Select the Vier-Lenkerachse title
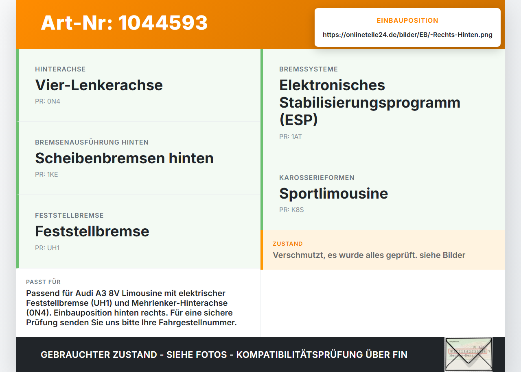Screen dimensions: 521x372 pyautogui.click(x=99, y=85)
